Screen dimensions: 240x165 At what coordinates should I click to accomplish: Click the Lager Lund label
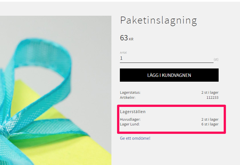pos(130,124)
